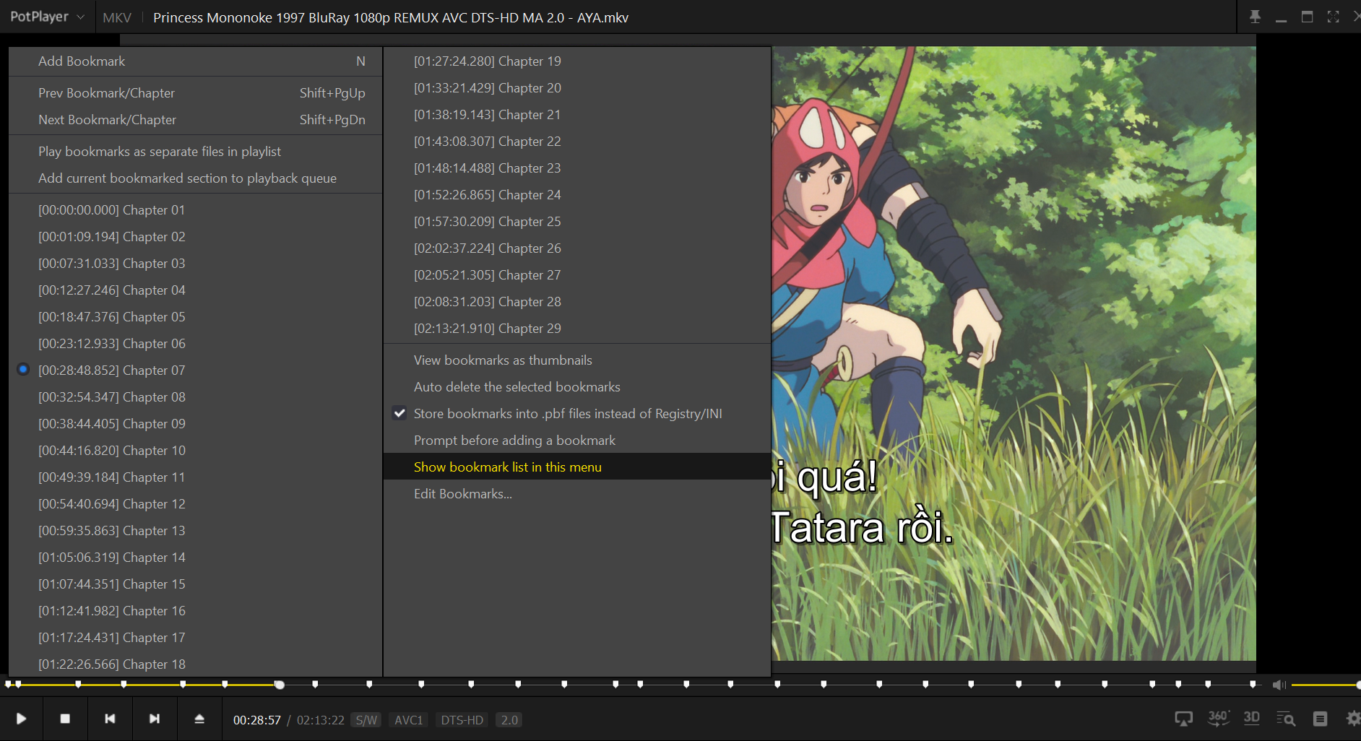1361x741 pixels.
Task: Jump to Chapter 02 at 00:01:09
Action: click(x=195, y=237)
